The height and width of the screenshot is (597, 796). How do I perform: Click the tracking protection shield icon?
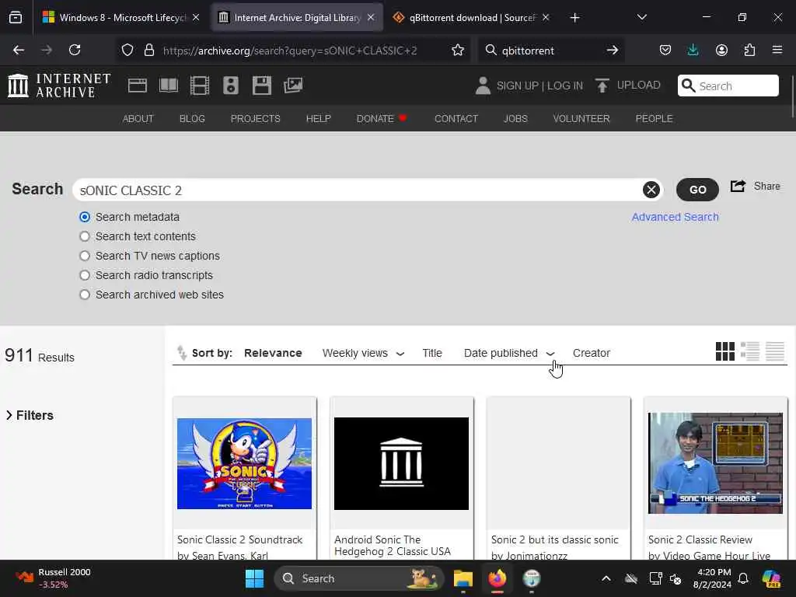pyautogui.click(x=127, y=51)
